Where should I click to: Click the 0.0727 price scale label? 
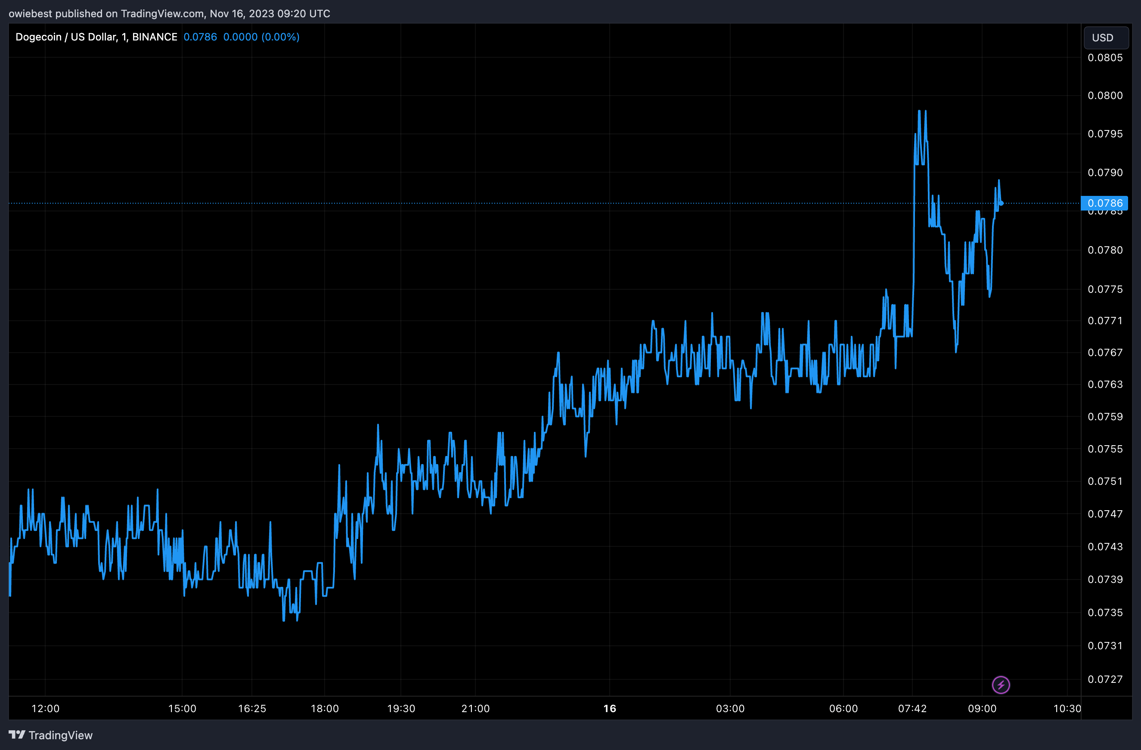1105,679
